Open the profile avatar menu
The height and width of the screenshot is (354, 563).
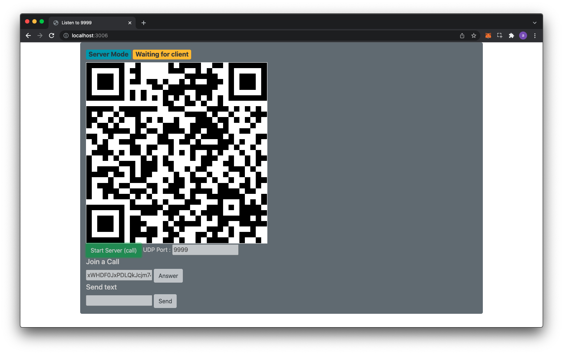(x=523, y=36)
